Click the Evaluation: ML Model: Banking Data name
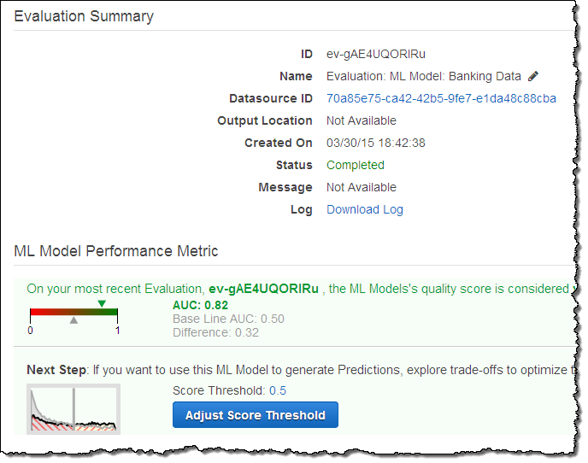Screen dimensions: 588x463 pyautogui.click(x=424, y=76)
